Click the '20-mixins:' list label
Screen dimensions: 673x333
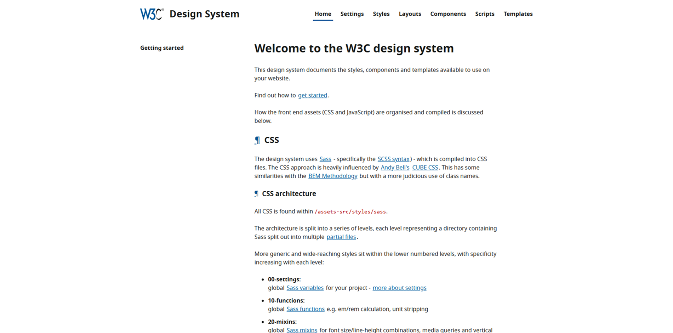(x=282, y=322)
